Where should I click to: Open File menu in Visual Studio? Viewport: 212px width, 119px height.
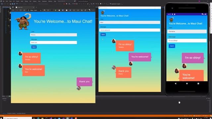4,1
